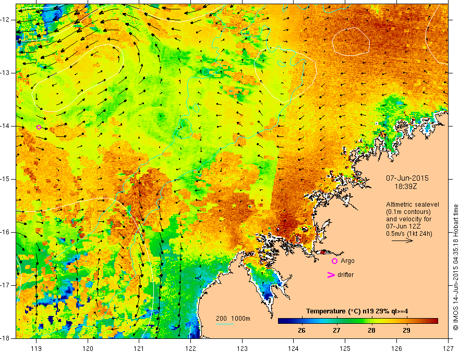Click the longitude axis label '124'

[x=294, y=348]
